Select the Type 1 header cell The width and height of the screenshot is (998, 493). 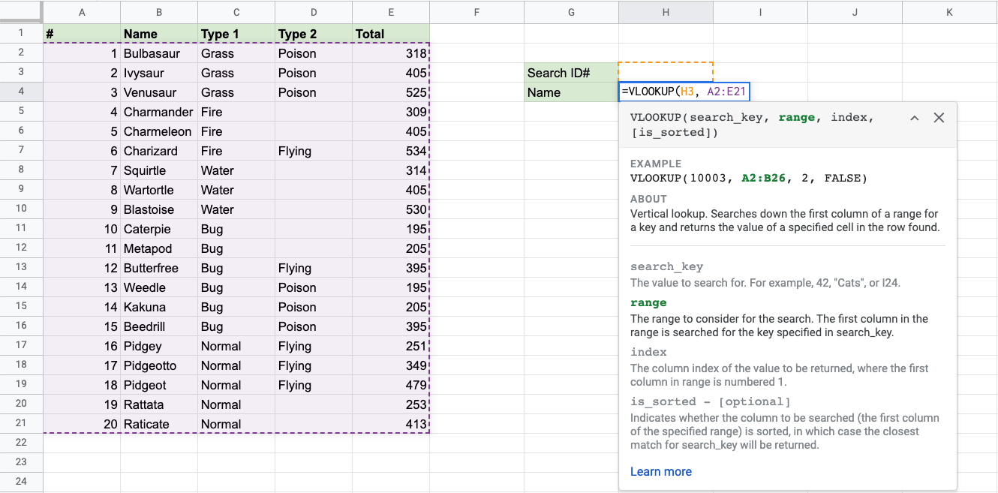pos(236,34)
